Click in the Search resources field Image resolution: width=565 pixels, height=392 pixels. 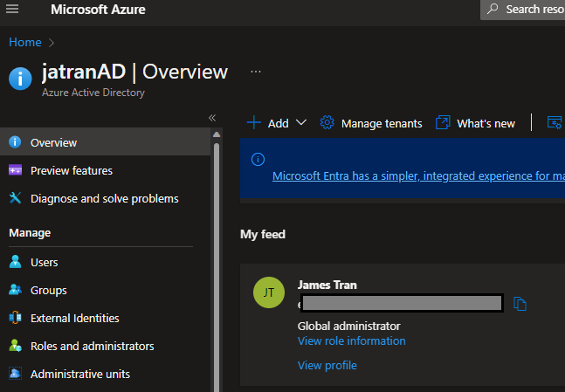click(x=522, y=9)
